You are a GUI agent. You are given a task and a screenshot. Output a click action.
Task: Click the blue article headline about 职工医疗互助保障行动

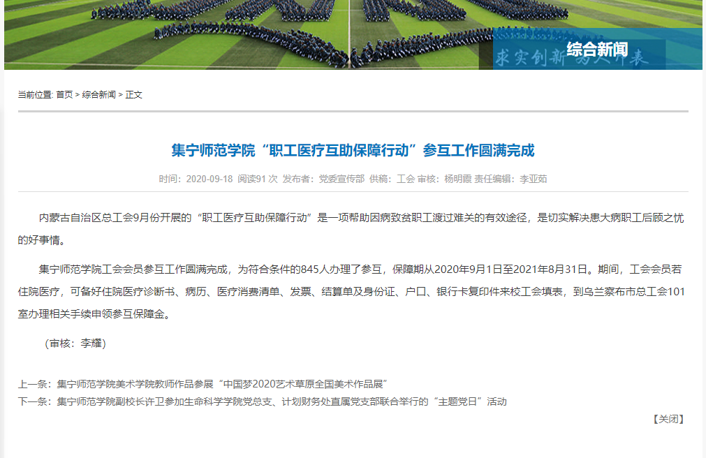point(353,150)
